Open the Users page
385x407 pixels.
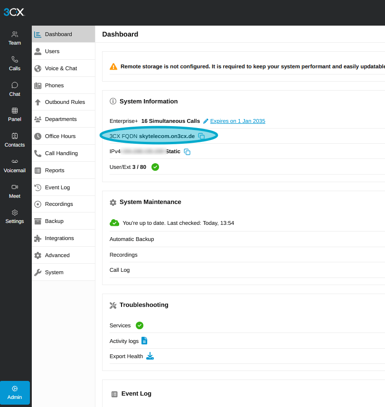[x=64, y=51]
